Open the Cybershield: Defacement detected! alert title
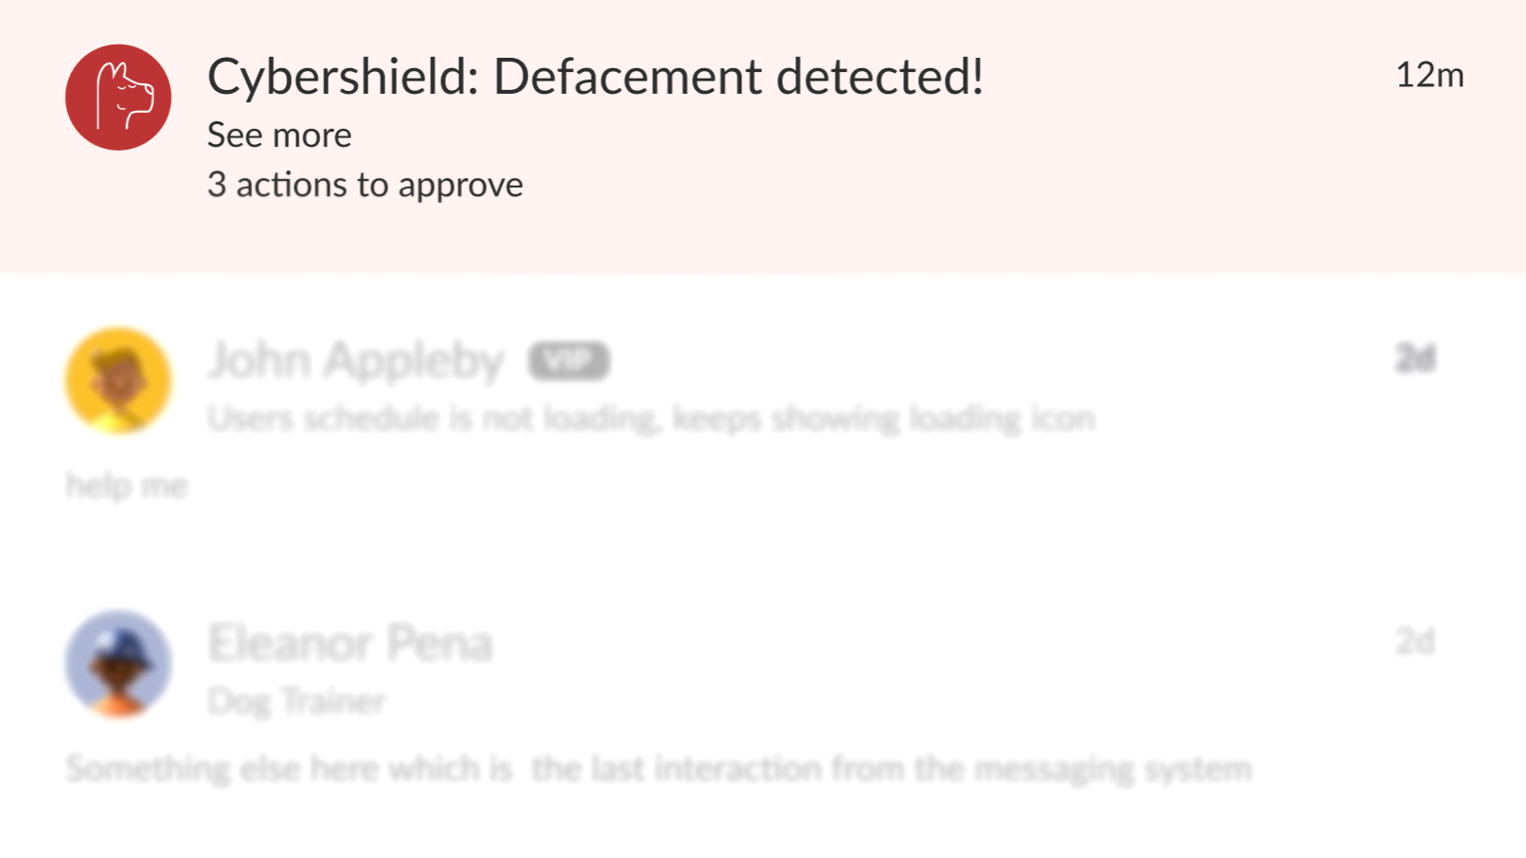The image size is (1526, 858). tap(595, 77)
